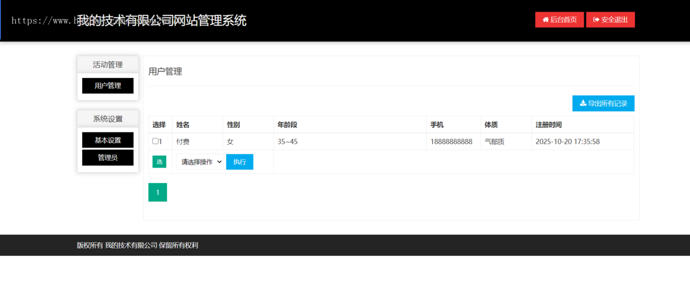This screenshot has height=300, width=690.
Task: Open 基本设置 in the sidebar
Action: [x=108, y=140]
